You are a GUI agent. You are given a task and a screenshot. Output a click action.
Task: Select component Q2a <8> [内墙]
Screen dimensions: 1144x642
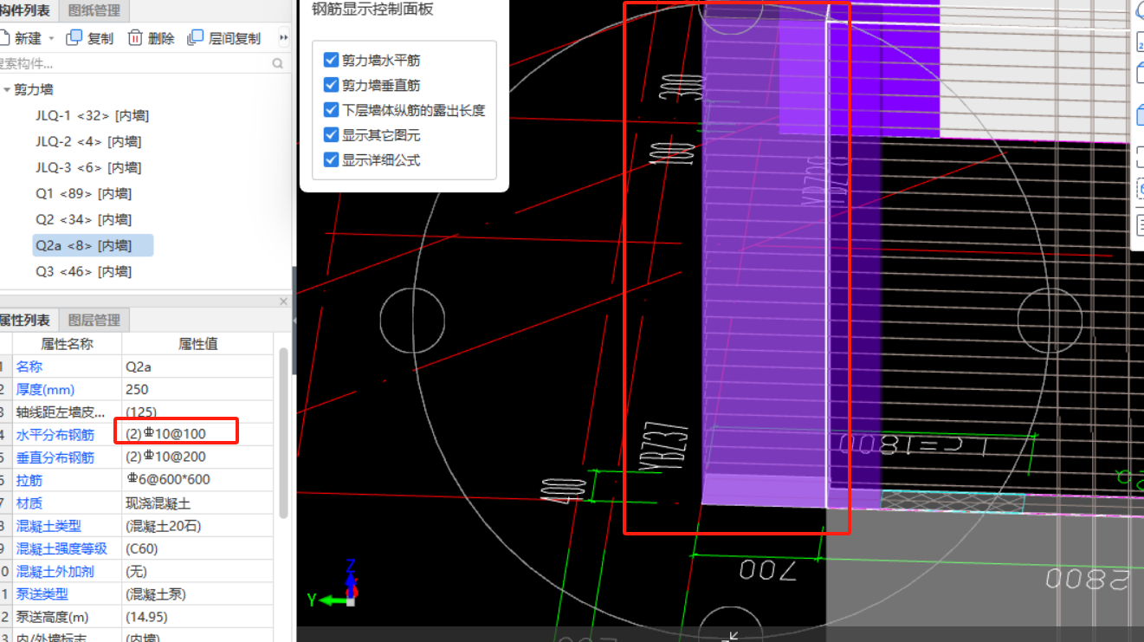coord(93,245)
